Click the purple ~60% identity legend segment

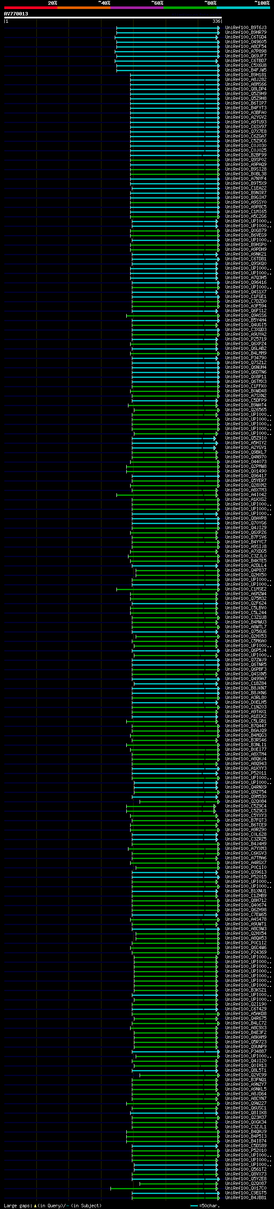(137, 8)
